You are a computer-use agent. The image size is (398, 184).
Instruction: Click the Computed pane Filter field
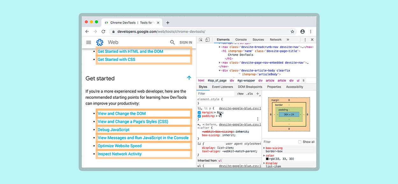pos(280,142)
